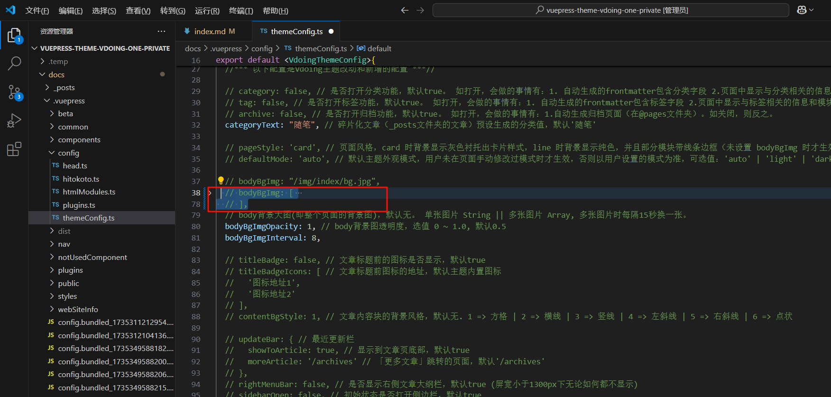Open config.bundled_1735349588182 file
Image resolution: width=831 pixels, height=397 pixels.
click(x=102, y=348)
